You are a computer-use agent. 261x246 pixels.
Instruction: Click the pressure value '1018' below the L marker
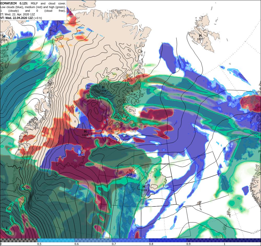click(x=132, y=94)
